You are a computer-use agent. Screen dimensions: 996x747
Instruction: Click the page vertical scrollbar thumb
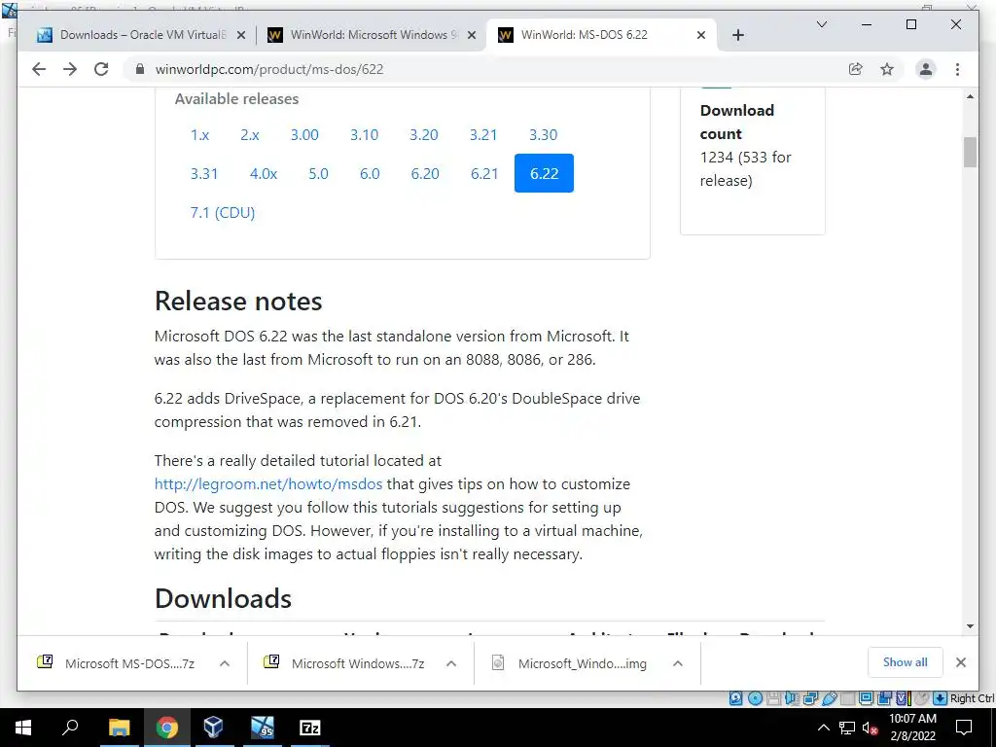click(x=970, y=152)
